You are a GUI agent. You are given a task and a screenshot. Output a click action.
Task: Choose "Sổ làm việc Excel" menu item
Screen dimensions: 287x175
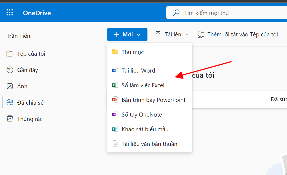150,85
